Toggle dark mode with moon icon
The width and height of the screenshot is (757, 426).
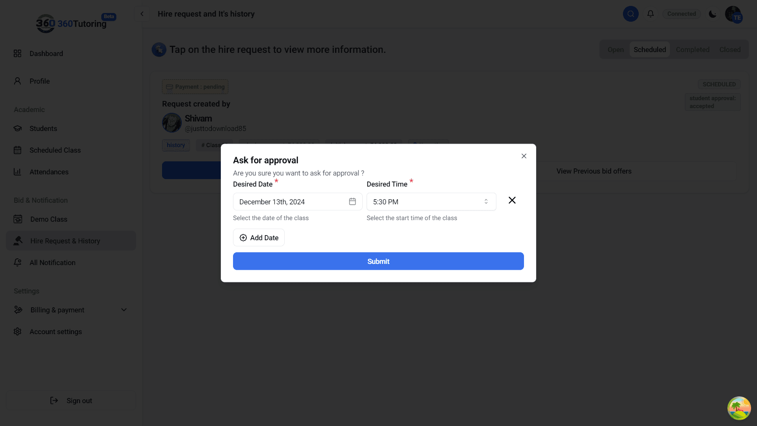point(712,14)
